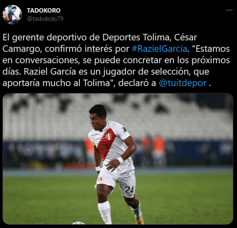Click the player's face in the photo
This screenshot has height=228, width=237.
click(96, 123)
